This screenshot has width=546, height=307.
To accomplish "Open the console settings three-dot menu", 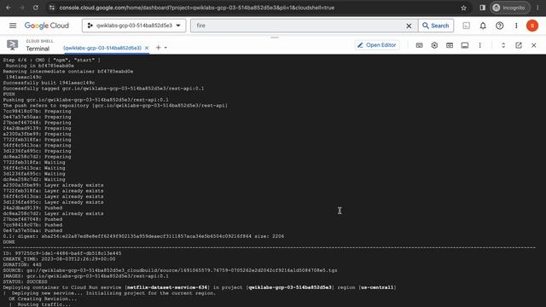I will [x=516, y=26].
